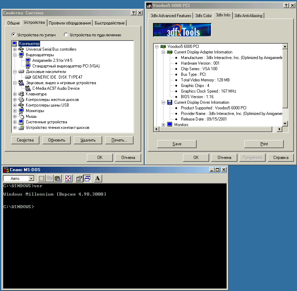Open Properties icon in MS-DOS toolbar
This screenshot has height=291, width=297.
tap(79, 179)
